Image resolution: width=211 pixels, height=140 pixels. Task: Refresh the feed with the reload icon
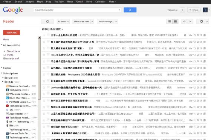coord(47,22)
